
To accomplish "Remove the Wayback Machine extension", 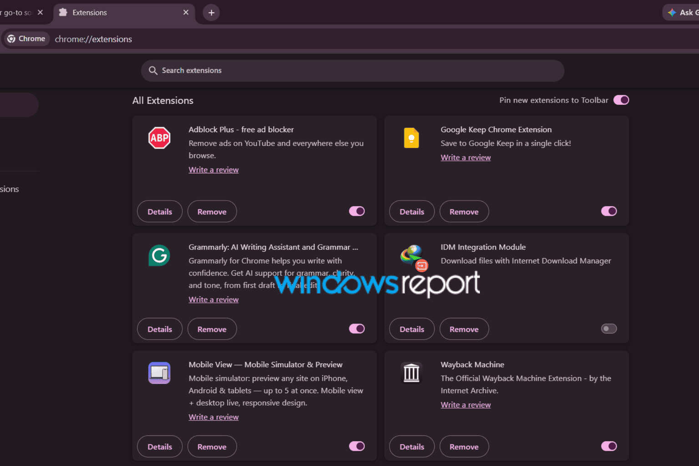I will tap(464, 447).
